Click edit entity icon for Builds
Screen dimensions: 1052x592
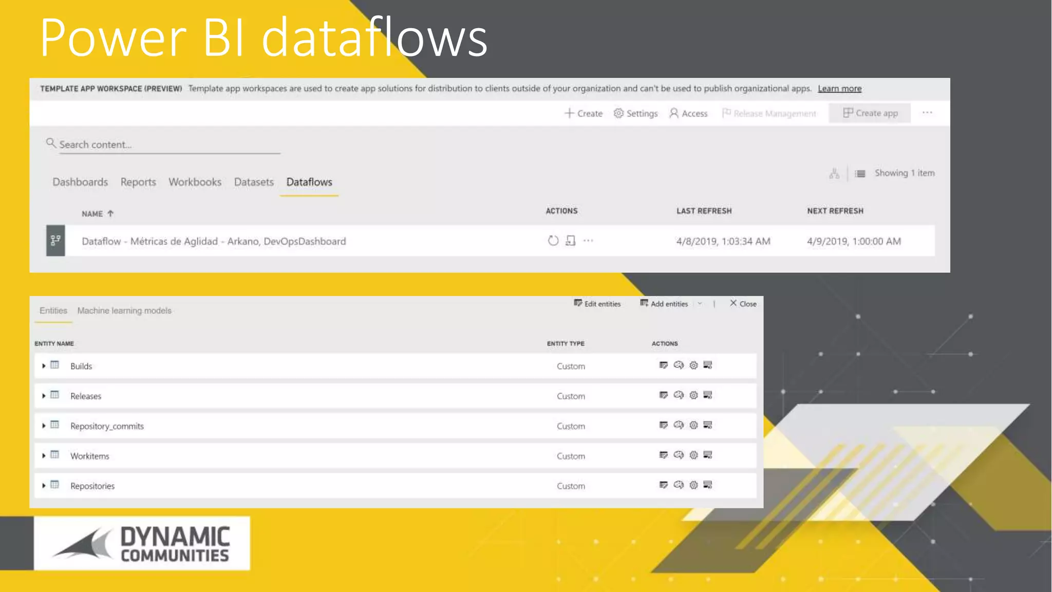point(663,365)
